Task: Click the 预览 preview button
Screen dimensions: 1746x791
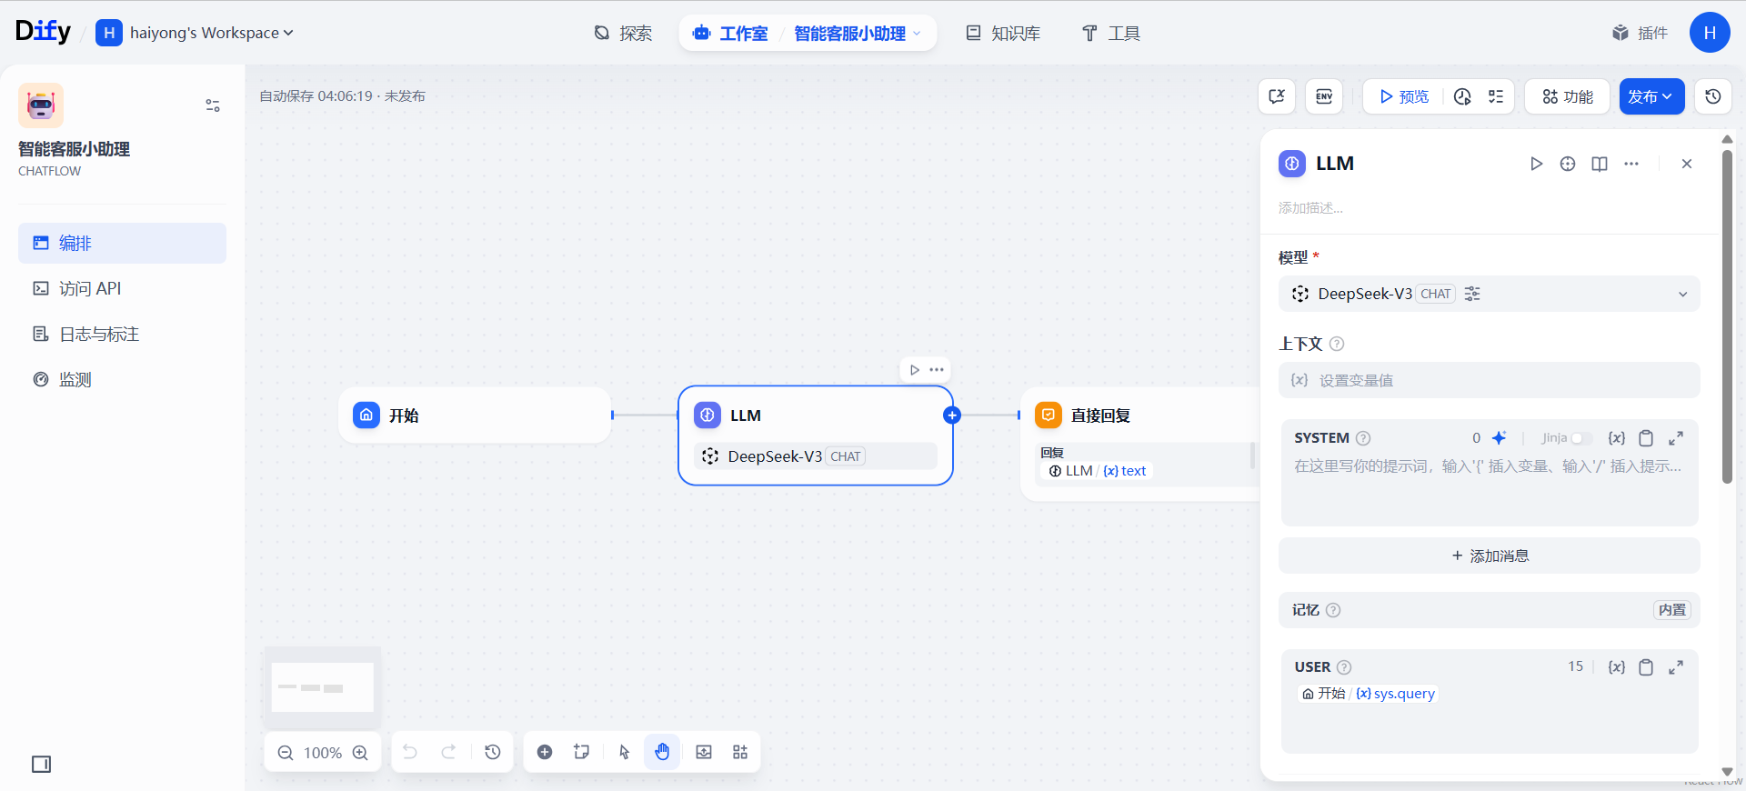Action: pos(1404,96)
